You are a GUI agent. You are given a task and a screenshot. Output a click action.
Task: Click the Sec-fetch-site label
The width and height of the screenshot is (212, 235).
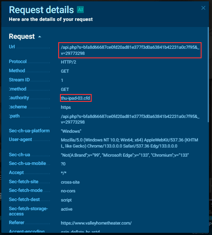[x=23, y=181]
